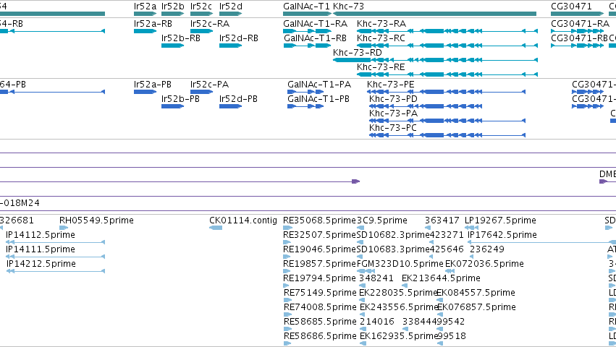Click the Khc-73-PC protein label

[393, 128]
